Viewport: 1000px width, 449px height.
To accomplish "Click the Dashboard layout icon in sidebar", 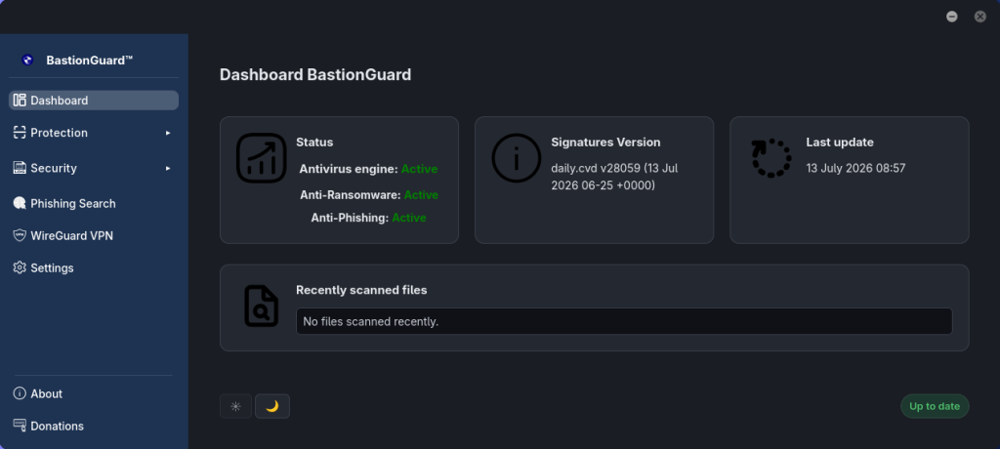I will point(20,101).
